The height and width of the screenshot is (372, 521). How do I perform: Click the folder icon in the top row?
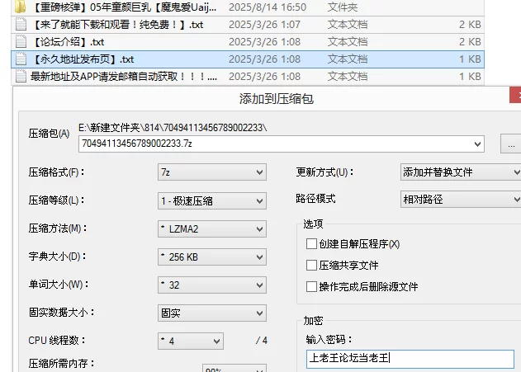21,7
